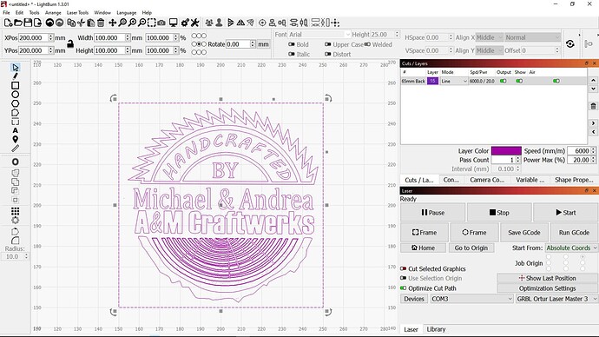Select the Ellipse tool
Screen dimensions: 599x337
[16, 95]
